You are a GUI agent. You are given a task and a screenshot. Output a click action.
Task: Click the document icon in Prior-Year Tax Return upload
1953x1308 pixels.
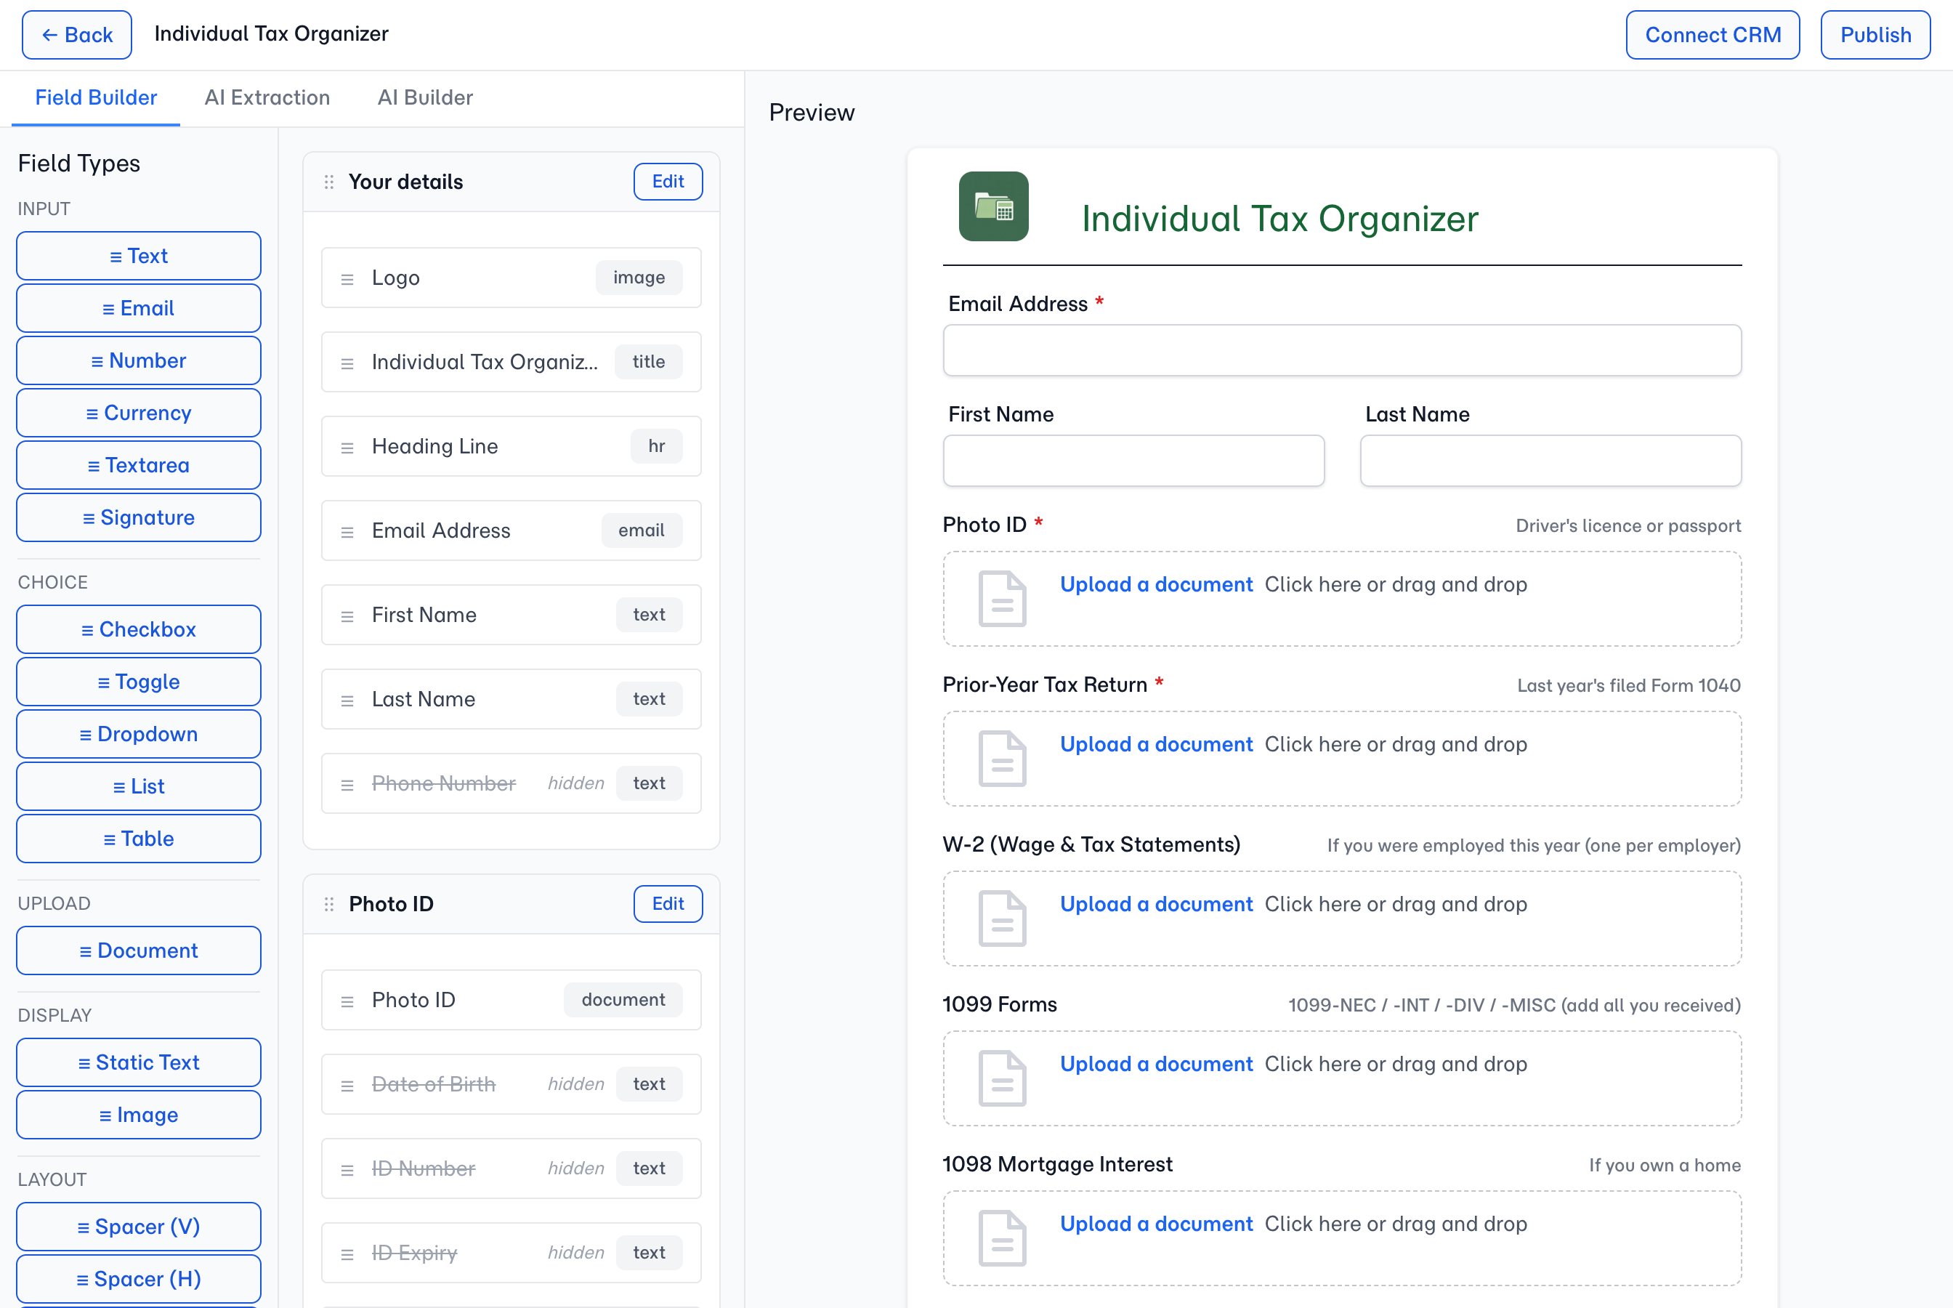coord(1001,758)
